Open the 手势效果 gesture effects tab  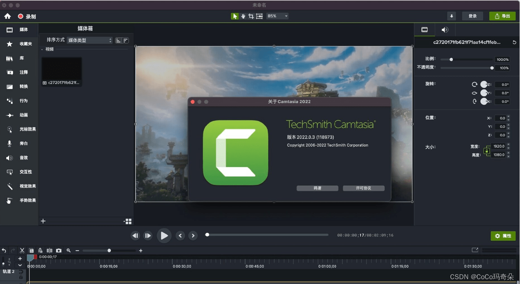[19, 200]
